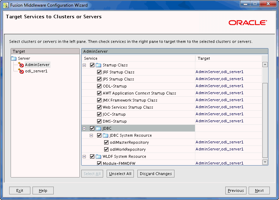Image resolution: width=279 pixels, height=200 pixels.
Task: Select the odi_server1 tree item label
Action: pos(36,71)
